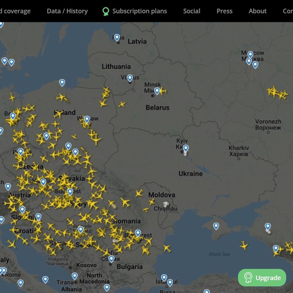Viewport: 293px width, 293px height.
Task: Click the grey aircraft below the Kyiv pin
Action: pos(186,154)
